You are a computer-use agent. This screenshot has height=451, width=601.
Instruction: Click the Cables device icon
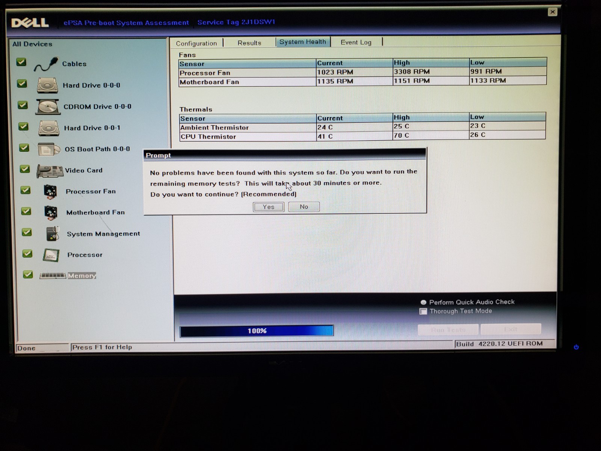46,64
